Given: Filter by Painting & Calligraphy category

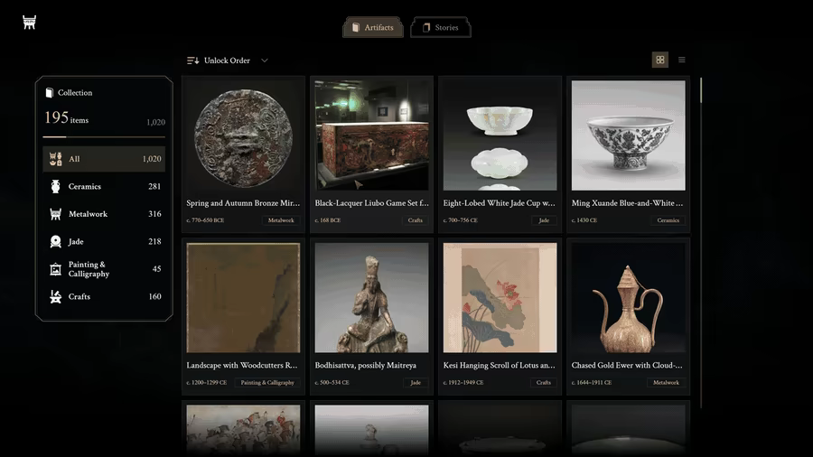Looking at the screenshot, I should [104, 269].
